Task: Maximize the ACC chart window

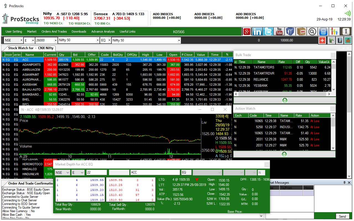Action: pyautogui.click(x=212, y=109)
